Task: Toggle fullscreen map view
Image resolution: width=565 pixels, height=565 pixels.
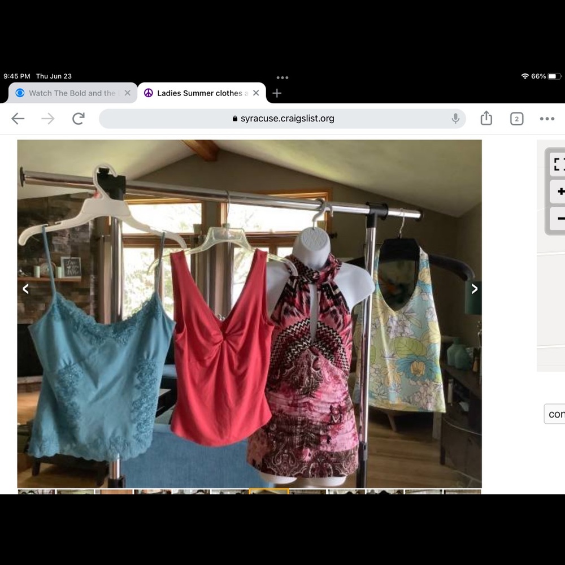Action: tap(557, 164)
